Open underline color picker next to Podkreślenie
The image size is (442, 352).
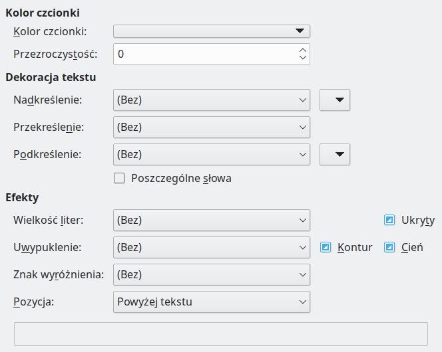pyautogui.click(x=335, y=154)
